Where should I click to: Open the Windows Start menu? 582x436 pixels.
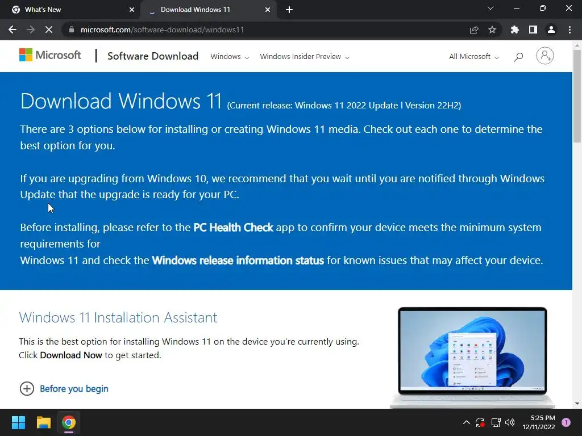[18, 422]
